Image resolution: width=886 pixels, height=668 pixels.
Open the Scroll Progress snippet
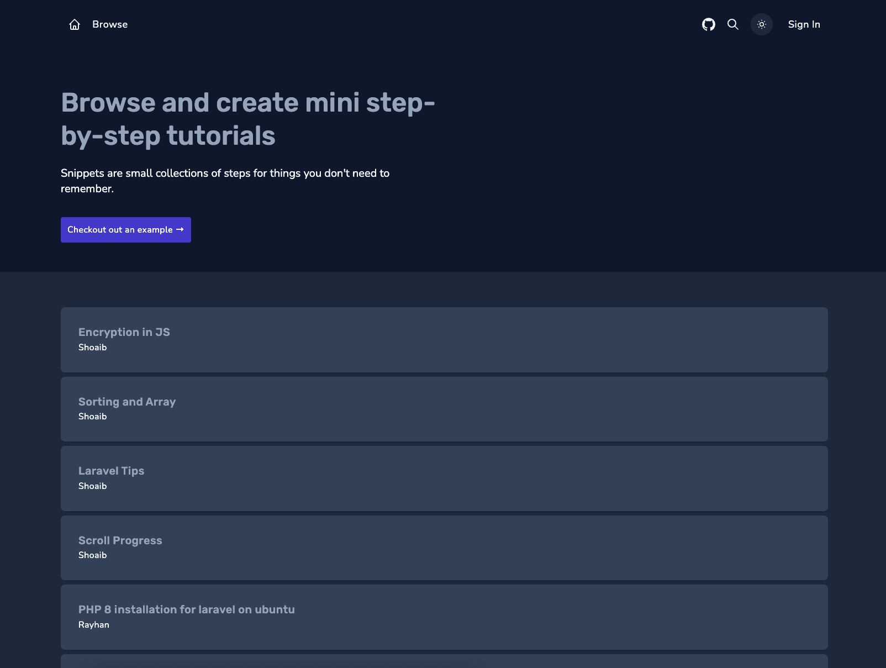[x=120, y=540]
